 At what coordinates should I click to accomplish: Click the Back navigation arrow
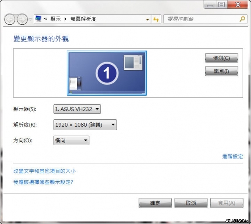10,19
